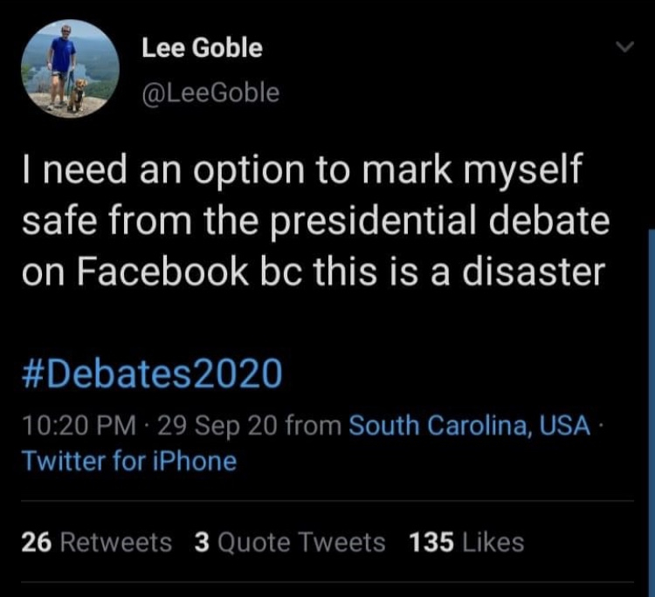Click the dog in the profile photo
The image size is (655, 597).
click(77, 94)
